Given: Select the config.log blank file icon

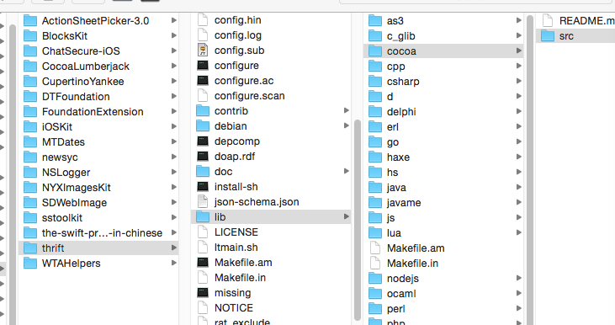Looking at the screenshot, I should (203, 35).
